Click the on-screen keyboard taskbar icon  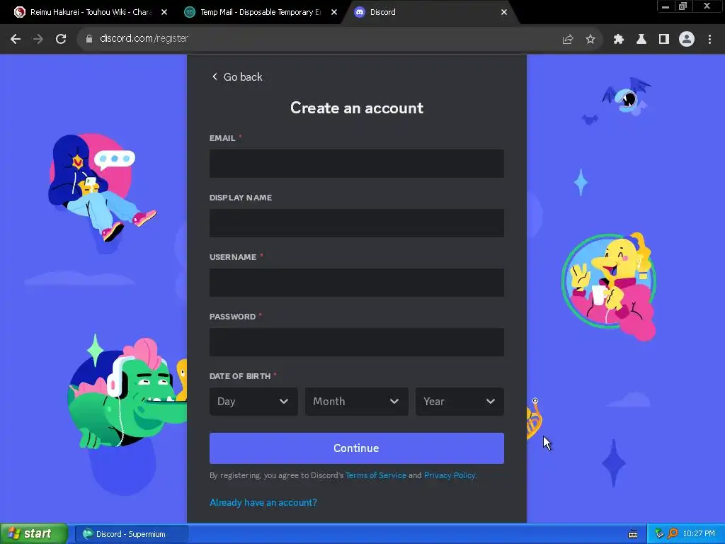(632, 534)
